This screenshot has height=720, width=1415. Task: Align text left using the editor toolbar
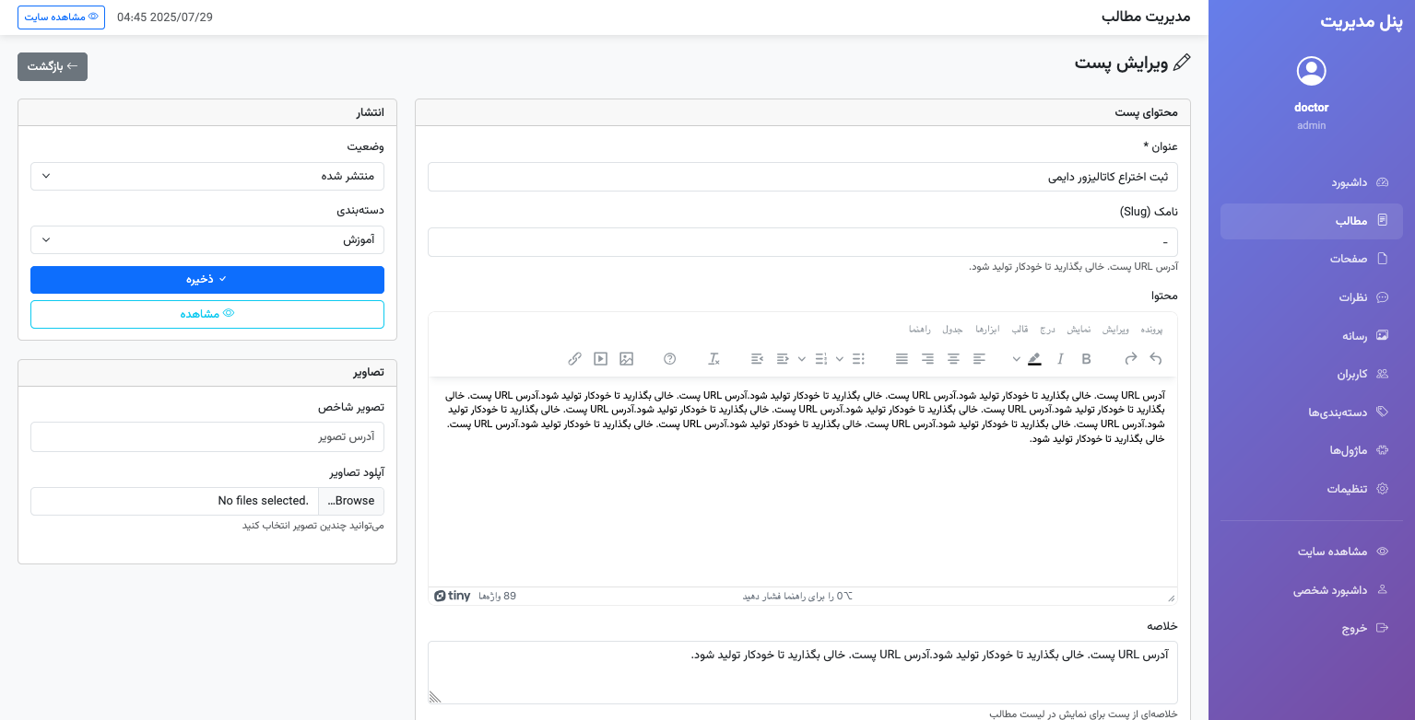(979, 358)
